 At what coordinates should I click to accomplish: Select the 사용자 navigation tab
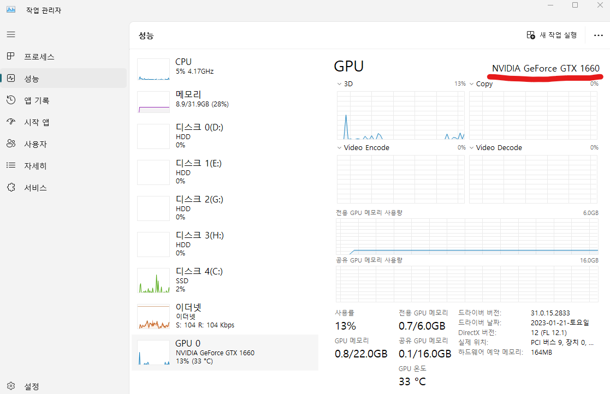[63, 144]
